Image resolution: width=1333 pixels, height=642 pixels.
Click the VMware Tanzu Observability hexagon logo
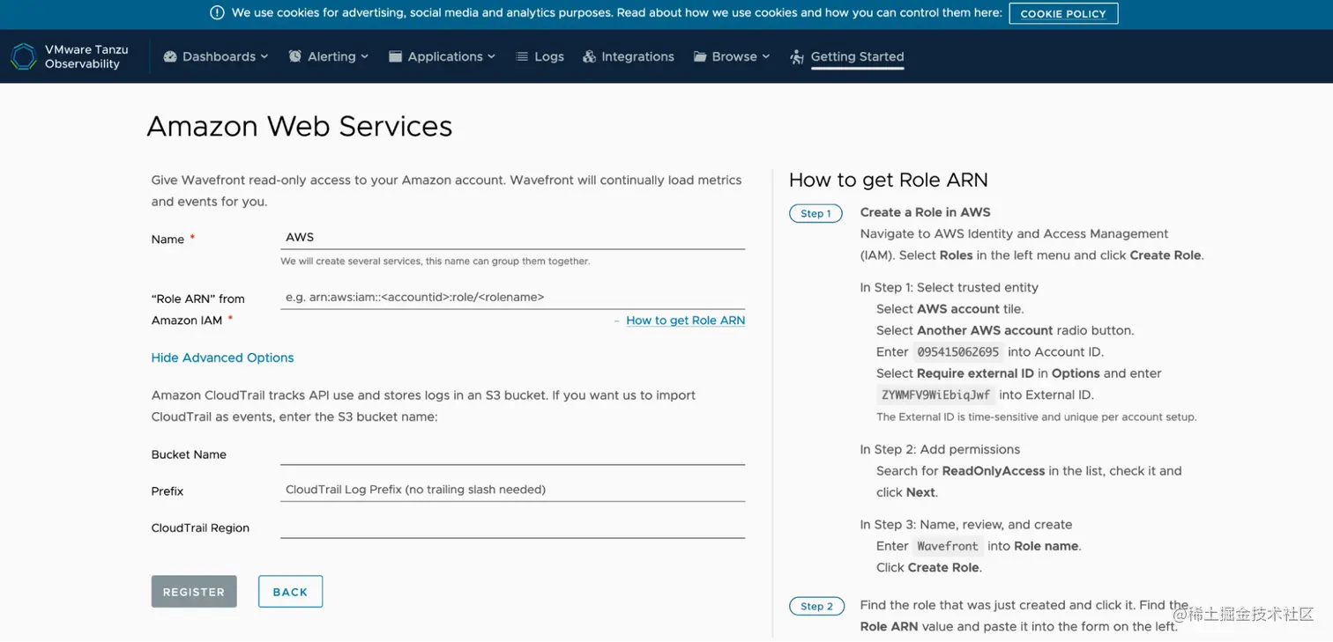tap(24, 56)
